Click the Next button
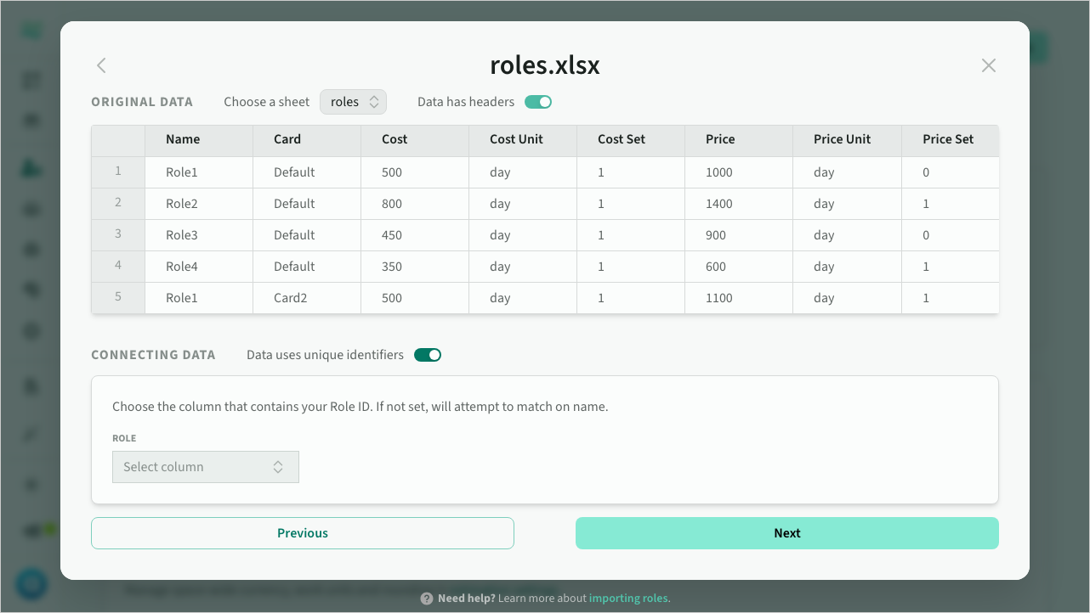Screen dimensions: 1090x613 click(786, 533)
